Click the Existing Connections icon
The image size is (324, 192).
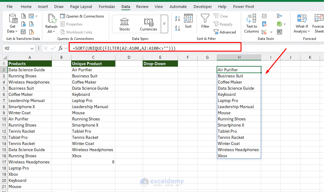point(31,32)
